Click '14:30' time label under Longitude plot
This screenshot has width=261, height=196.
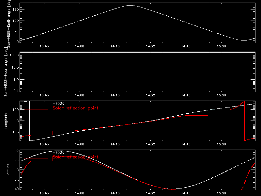[x=150, y=144]
